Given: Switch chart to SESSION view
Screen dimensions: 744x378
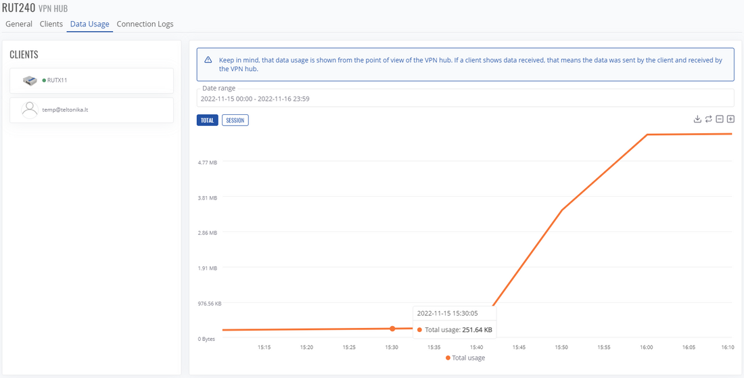Looking at the screenshot, I should pos(235,120).
